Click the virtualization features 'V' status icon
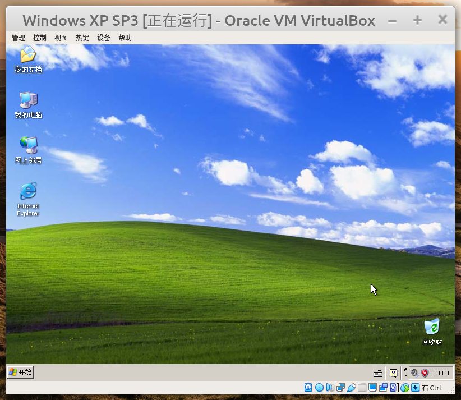 tap(393, 387)
